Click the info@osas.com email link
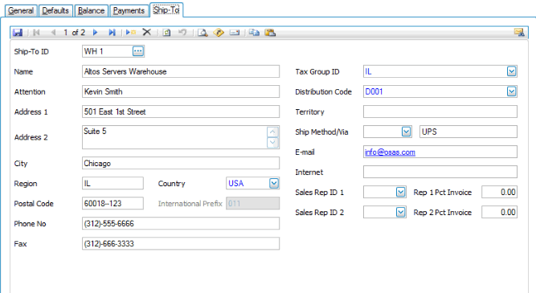The width and height of the screenshot is (536, 293). [x=390, y=153]
